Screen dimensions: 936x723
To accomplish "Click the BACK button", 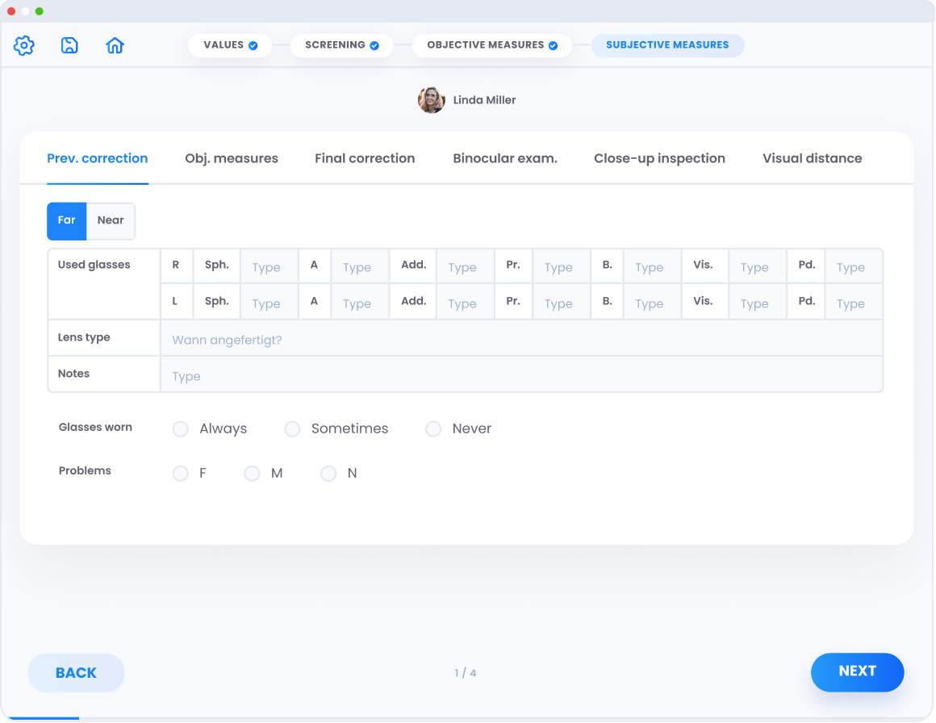I will coord(76,673).
